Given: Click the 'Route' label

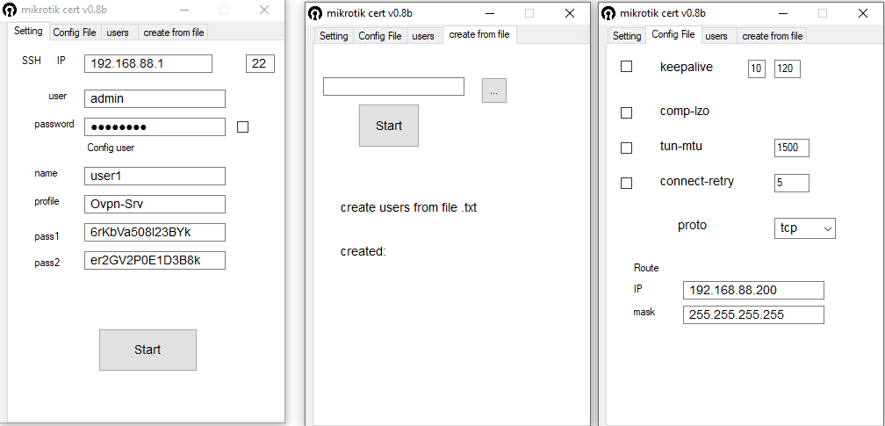Looking at the screenshot, I should click(x=646, y=268).
